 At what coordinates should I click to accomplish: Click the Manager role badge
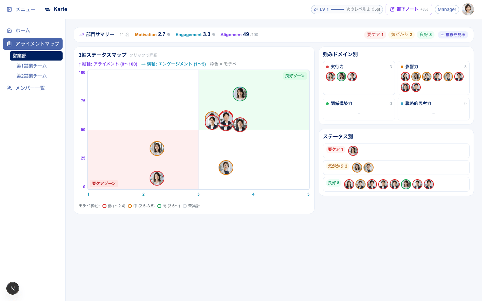(447, 9)
